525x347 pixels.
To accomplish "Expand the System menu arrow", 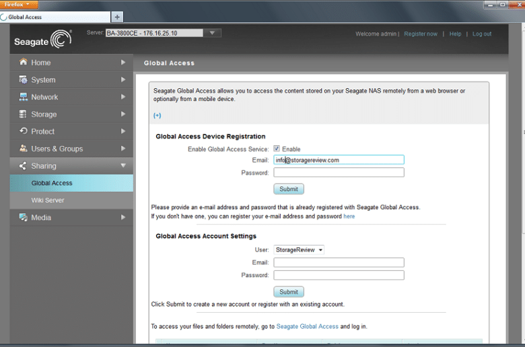I will (x=123, y=79).
